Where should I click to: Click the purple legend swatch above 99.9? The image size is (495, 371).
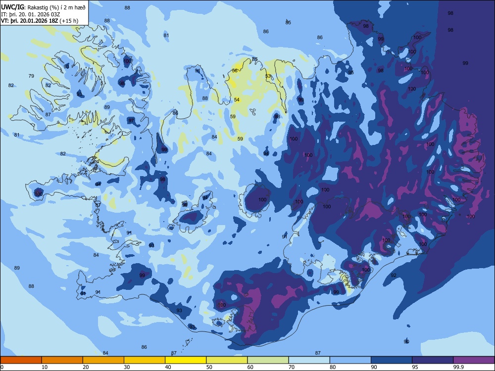[x=474, y=360]
